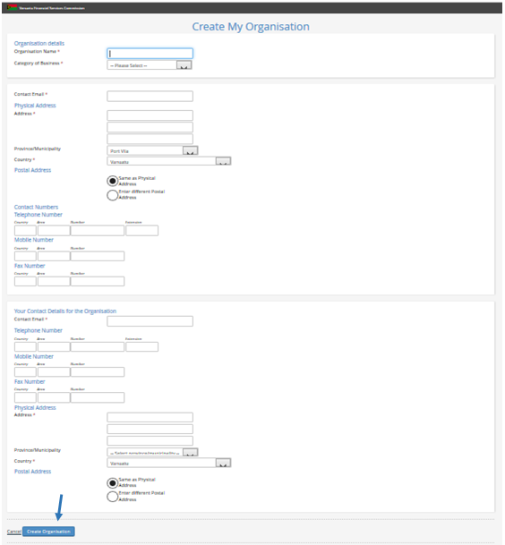Expand the organisation Province/Municipality dropdown showing Port Vila
The height and width of the screenshot is (545, 505).
tap(152, 150)
